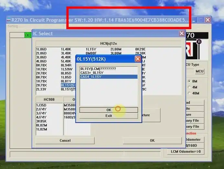Select 1L86D chip in HC9(s)12x list
Screen dimensions: 224x169
pos(41,49)
